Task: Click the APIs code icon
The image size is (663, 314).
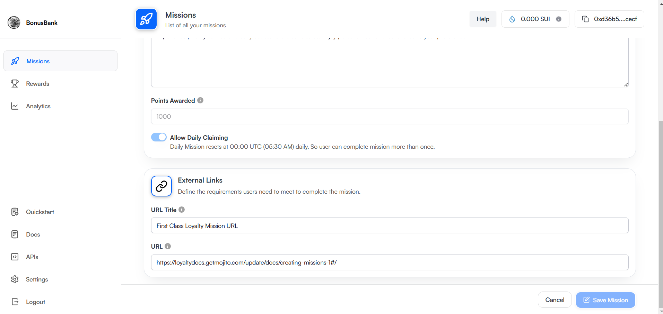Action: click(15, 257)
